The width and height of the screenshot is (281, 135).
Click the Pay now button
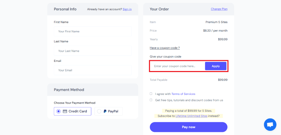coord(189,127)
